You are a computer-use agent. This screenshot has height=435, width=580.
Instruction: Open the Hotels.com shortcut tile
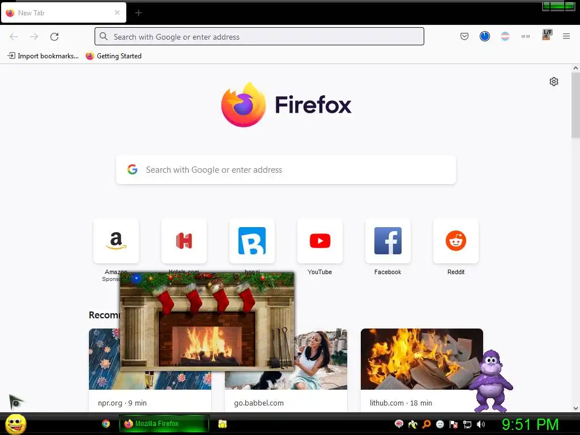tap(184, 241)
